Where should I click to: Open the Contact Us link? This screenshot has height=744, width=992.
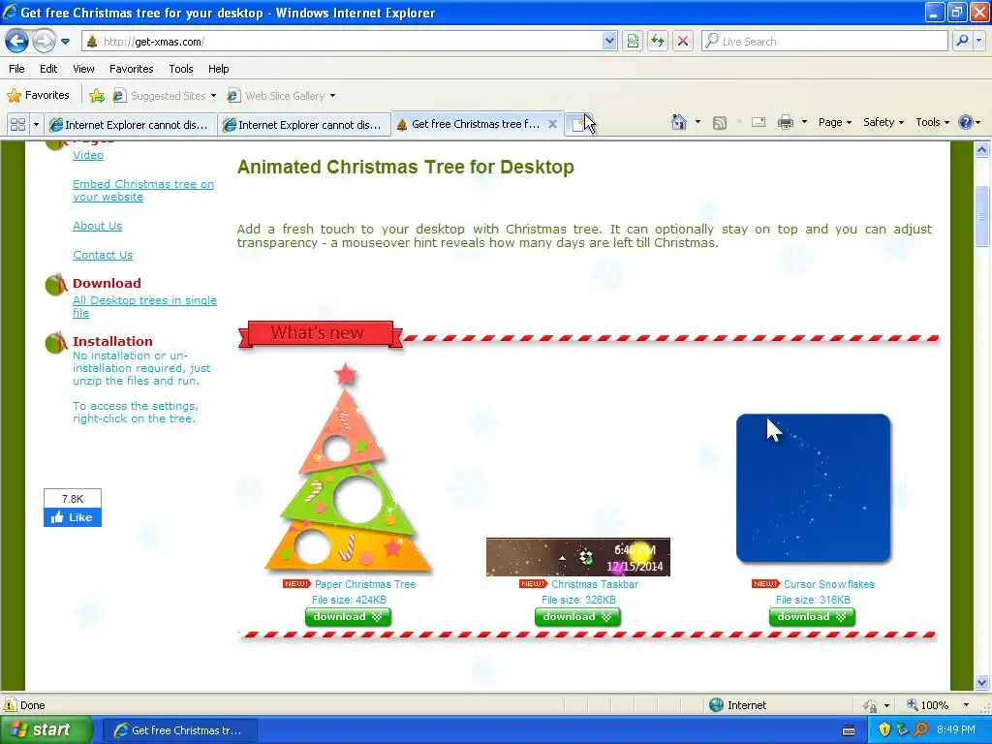(x=103, y=255)
